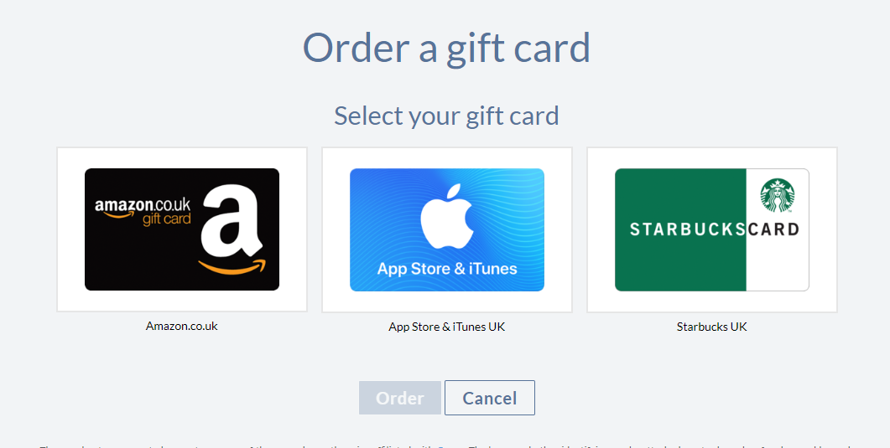Viewport: 890px width, 448px height.
Task: Select the App Store & iTunes UK tile
Action: 447,229
